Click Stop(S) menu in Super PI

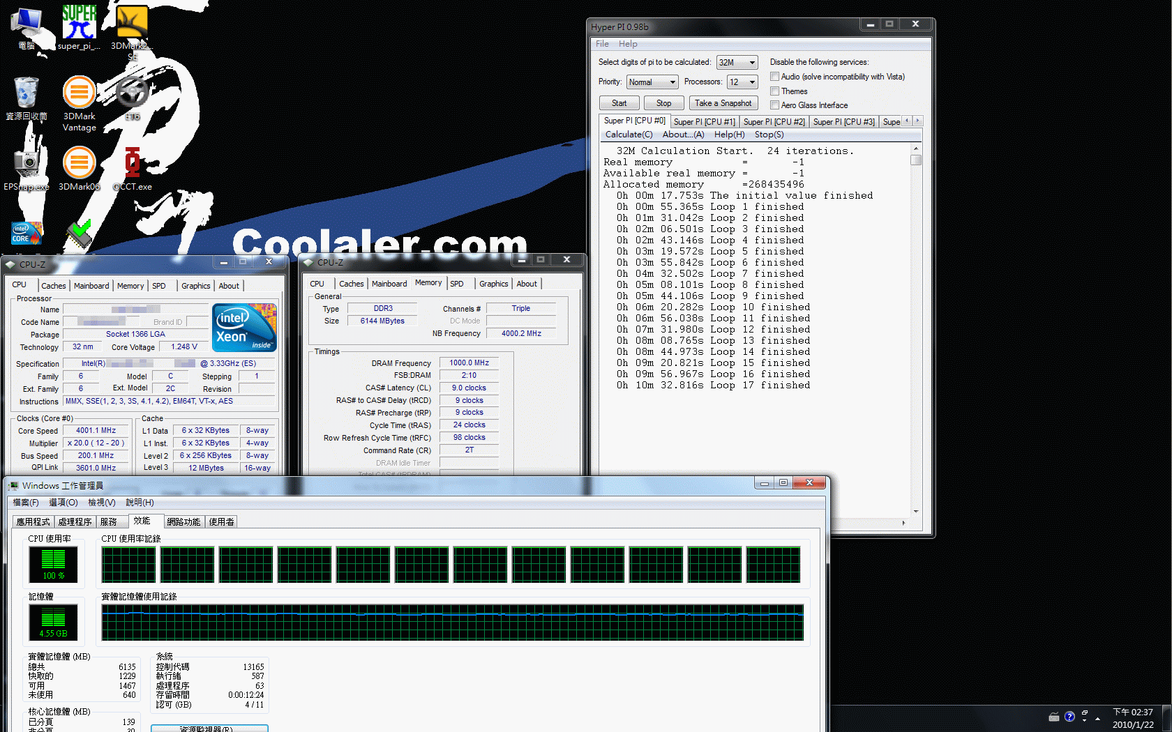click(x=769, y=135)
